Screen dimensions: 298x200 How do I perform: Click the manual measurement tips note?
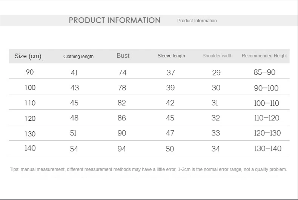[148, 169]
